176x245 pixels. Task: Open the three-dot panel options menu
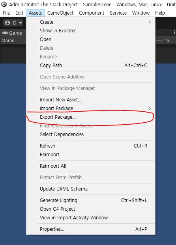pos(174,32)
